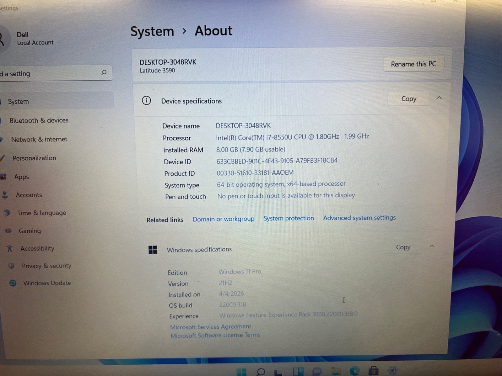Open Widgets from the taskbar

[298, 372]
